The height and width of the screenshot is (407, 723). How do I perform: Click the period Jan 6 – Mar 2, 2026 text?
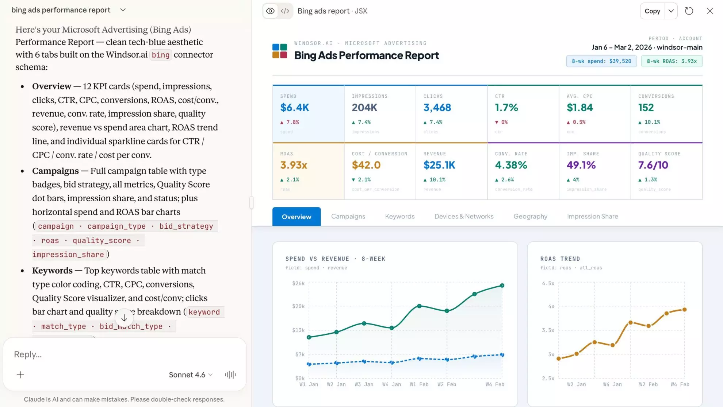coord(621,47)
